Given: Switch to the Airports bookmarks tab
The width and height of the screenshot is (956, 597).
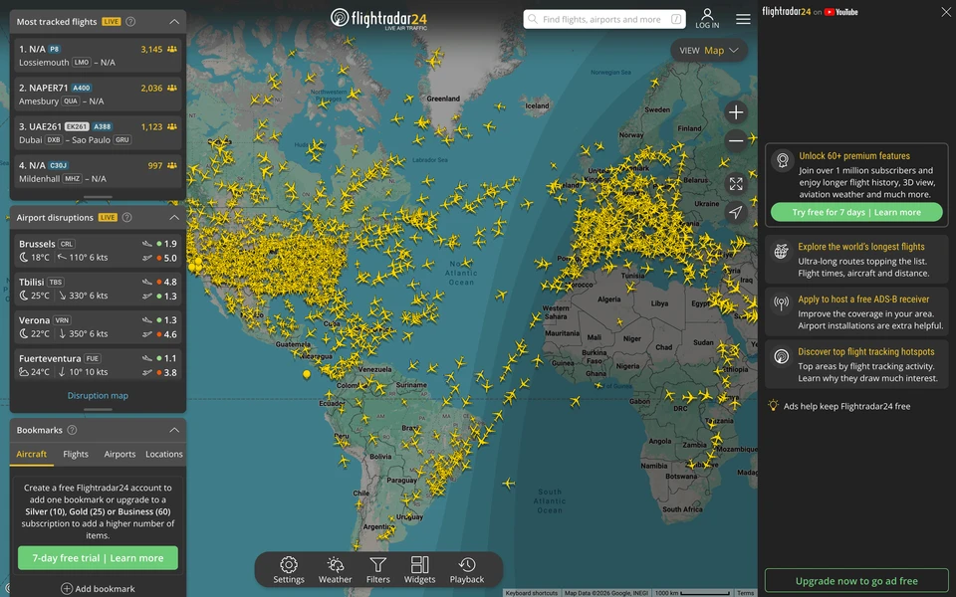Looking at the screenshot, I should (x=119, y=454).
